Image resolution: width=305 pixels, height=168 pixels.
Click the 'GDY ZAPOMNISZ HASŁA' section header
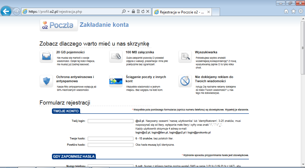coord(74,157)
